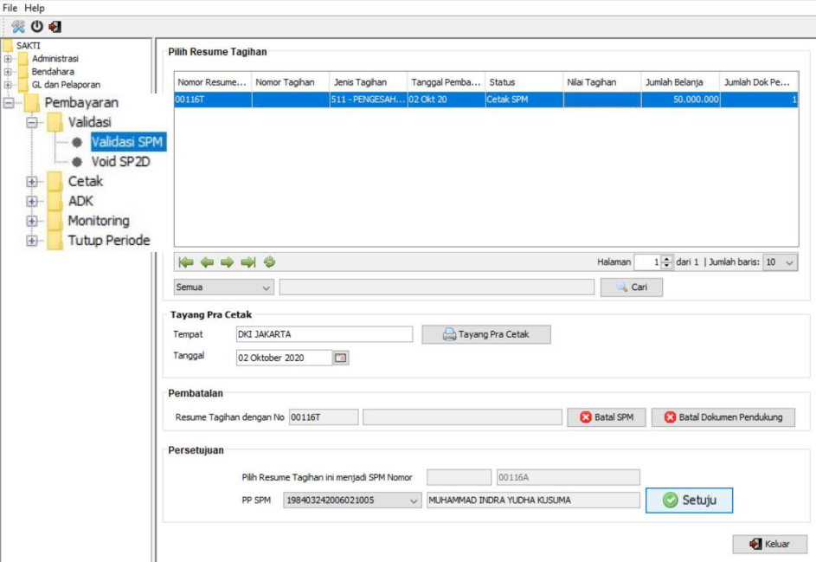Jump to last page of results
Screen dimensions: 816x562
click(x=248, y=262)
